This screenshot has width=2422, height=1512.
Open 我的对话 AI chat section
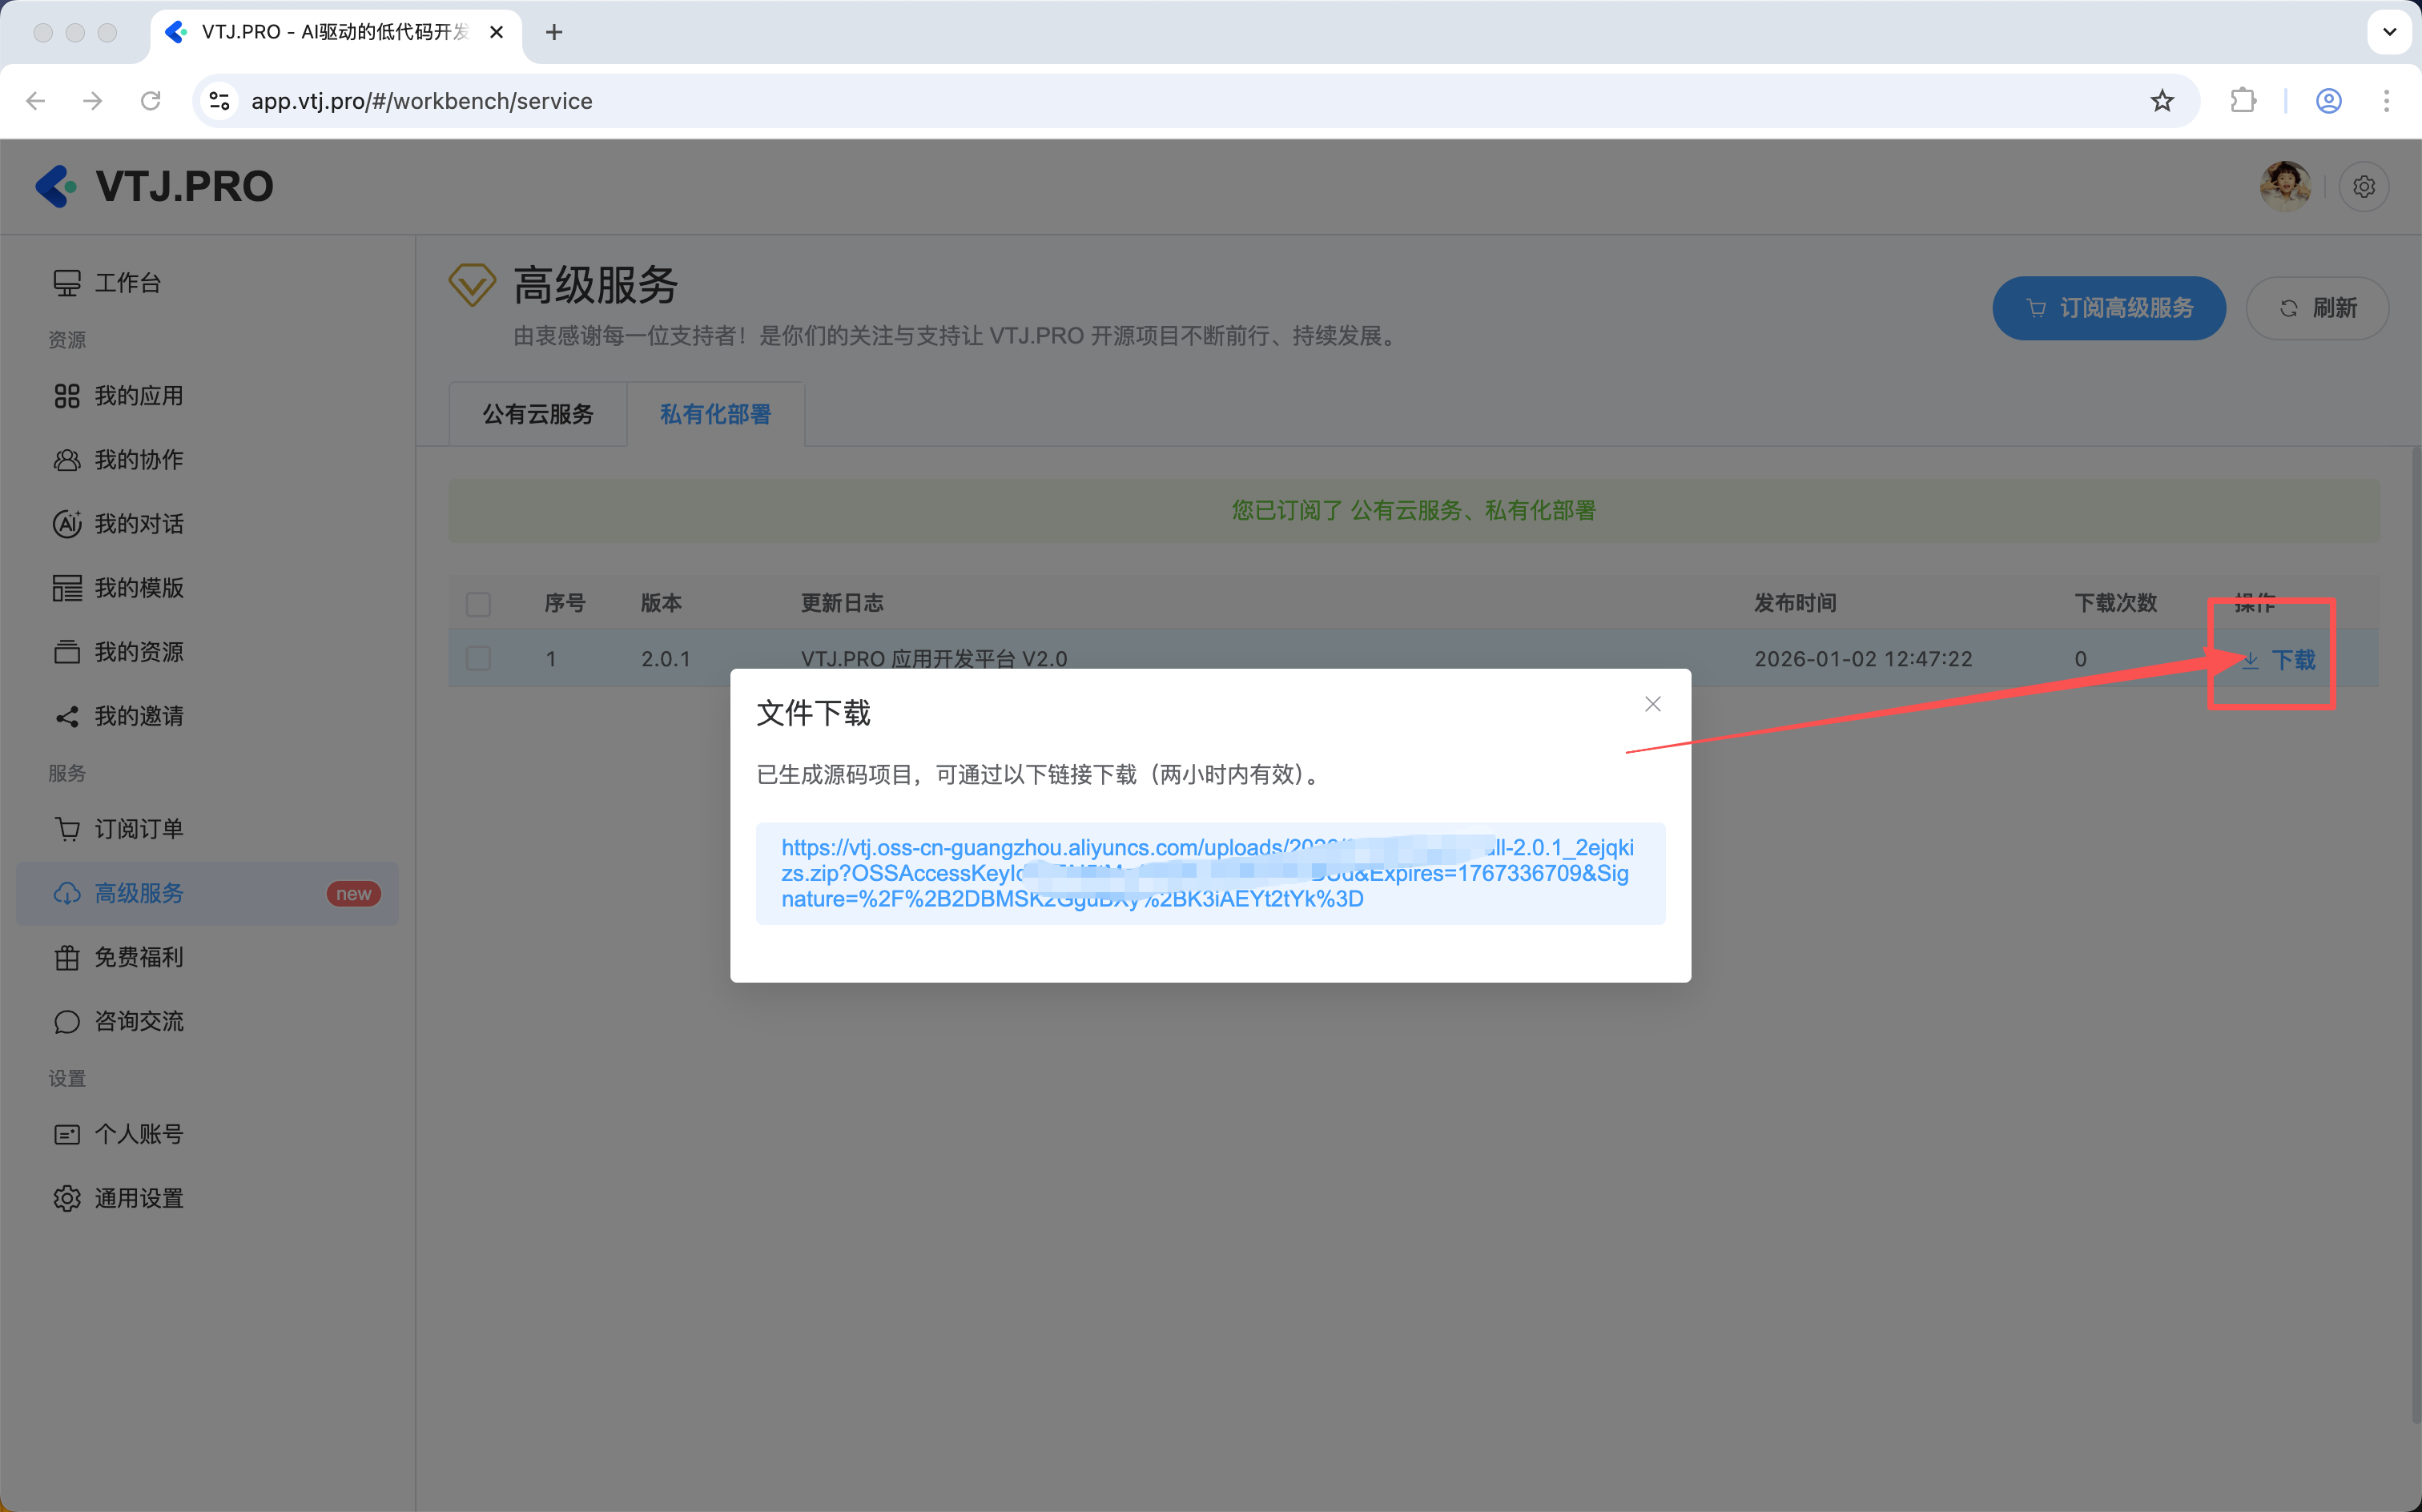(x=138, y=524)
